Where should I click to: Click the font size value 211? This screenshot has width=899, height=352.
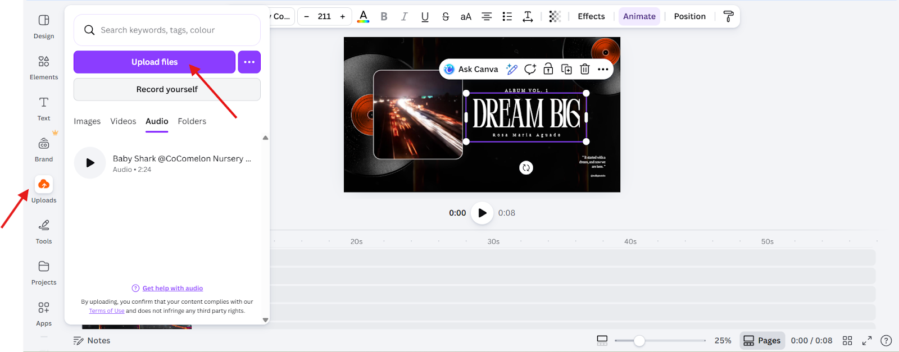324,16
